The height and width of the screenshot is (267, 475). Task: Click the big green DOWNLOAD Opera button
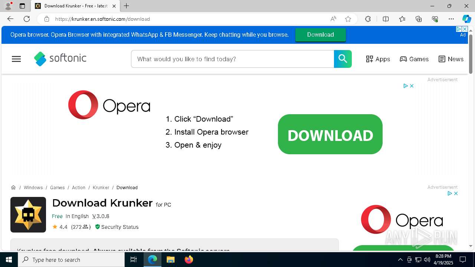330,134
